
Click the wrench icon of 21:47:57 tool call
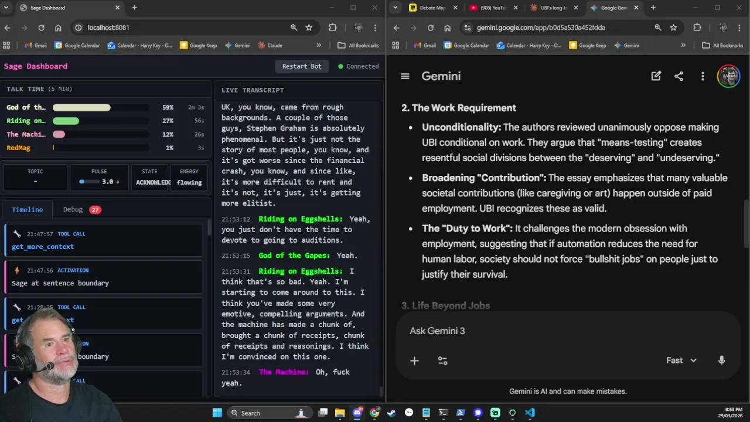(x=16, y=234)
